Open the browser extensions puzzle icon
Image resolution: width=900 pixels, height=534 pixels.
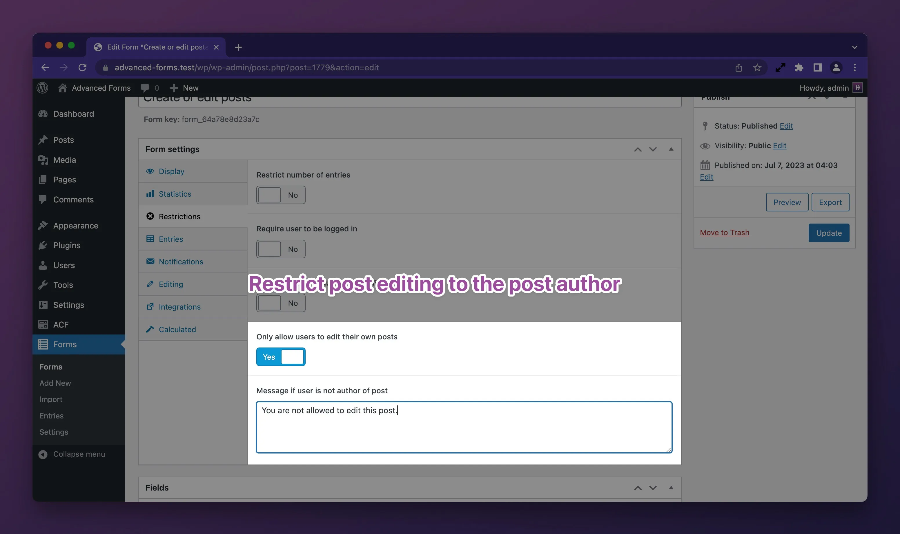click(799, 67)
